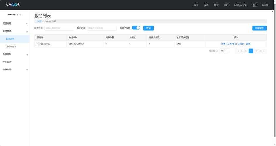Open 配置管理 in the sidebar

point(7,24)
